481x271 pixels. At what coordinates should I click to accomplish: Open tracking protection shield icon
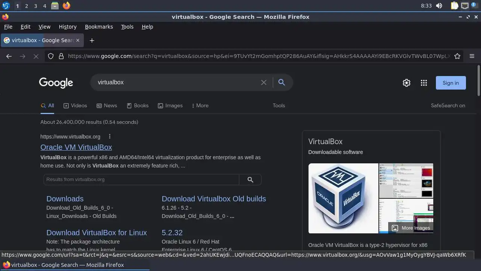[x=51, y=56]
